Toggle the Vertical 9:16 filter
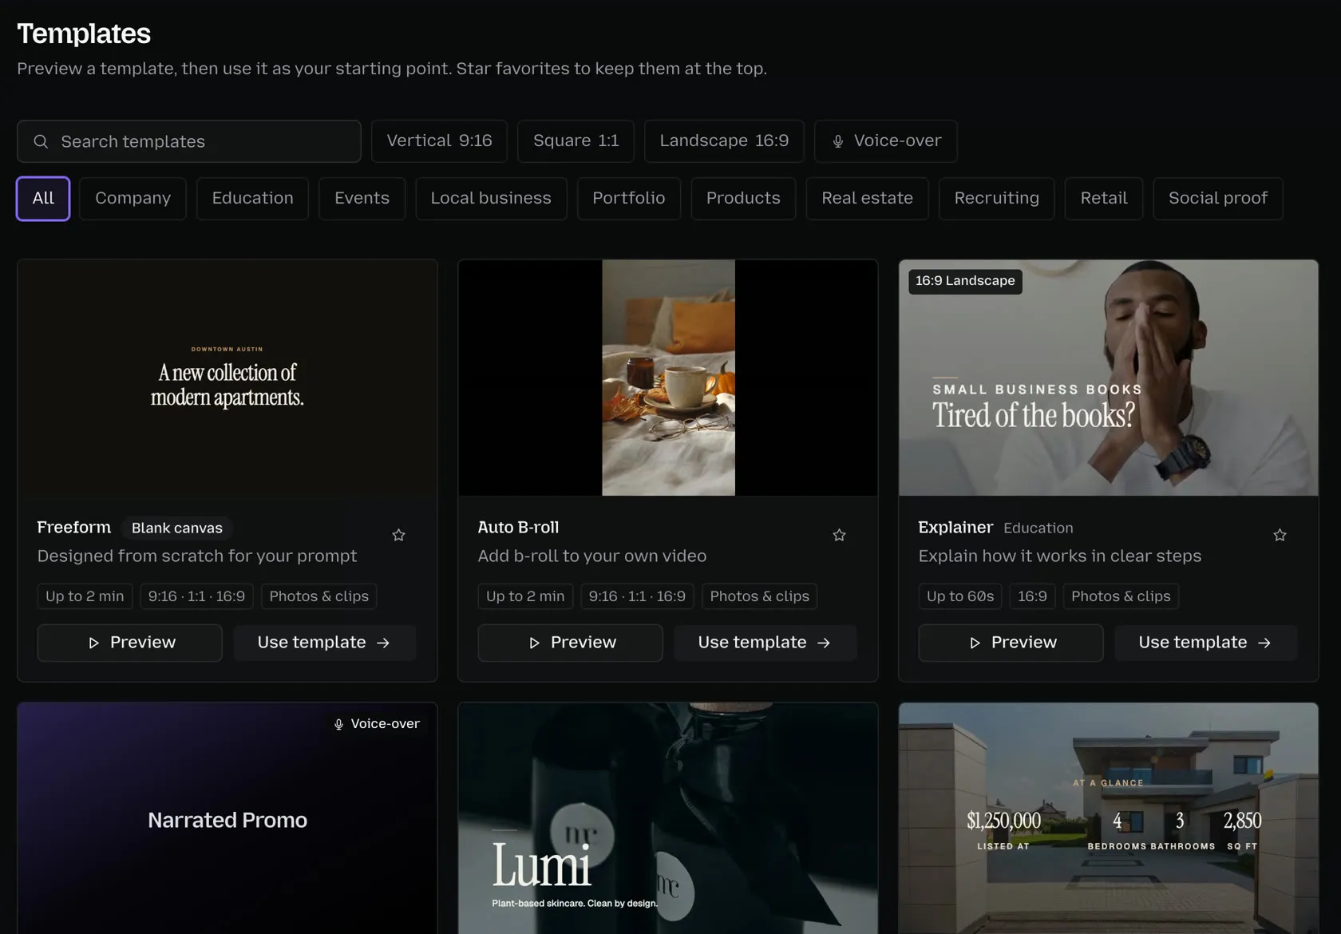This screenshot has width=1341, height=934. tap(439, 141)
